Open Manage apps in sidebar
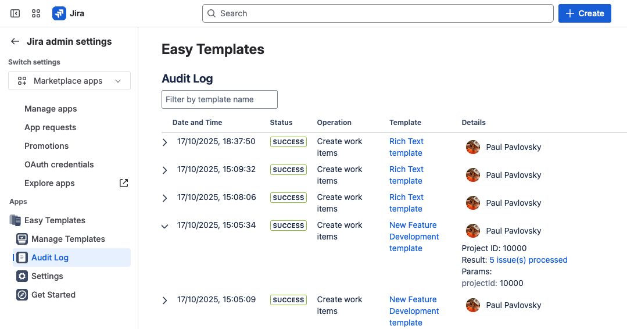 point(51,109)
